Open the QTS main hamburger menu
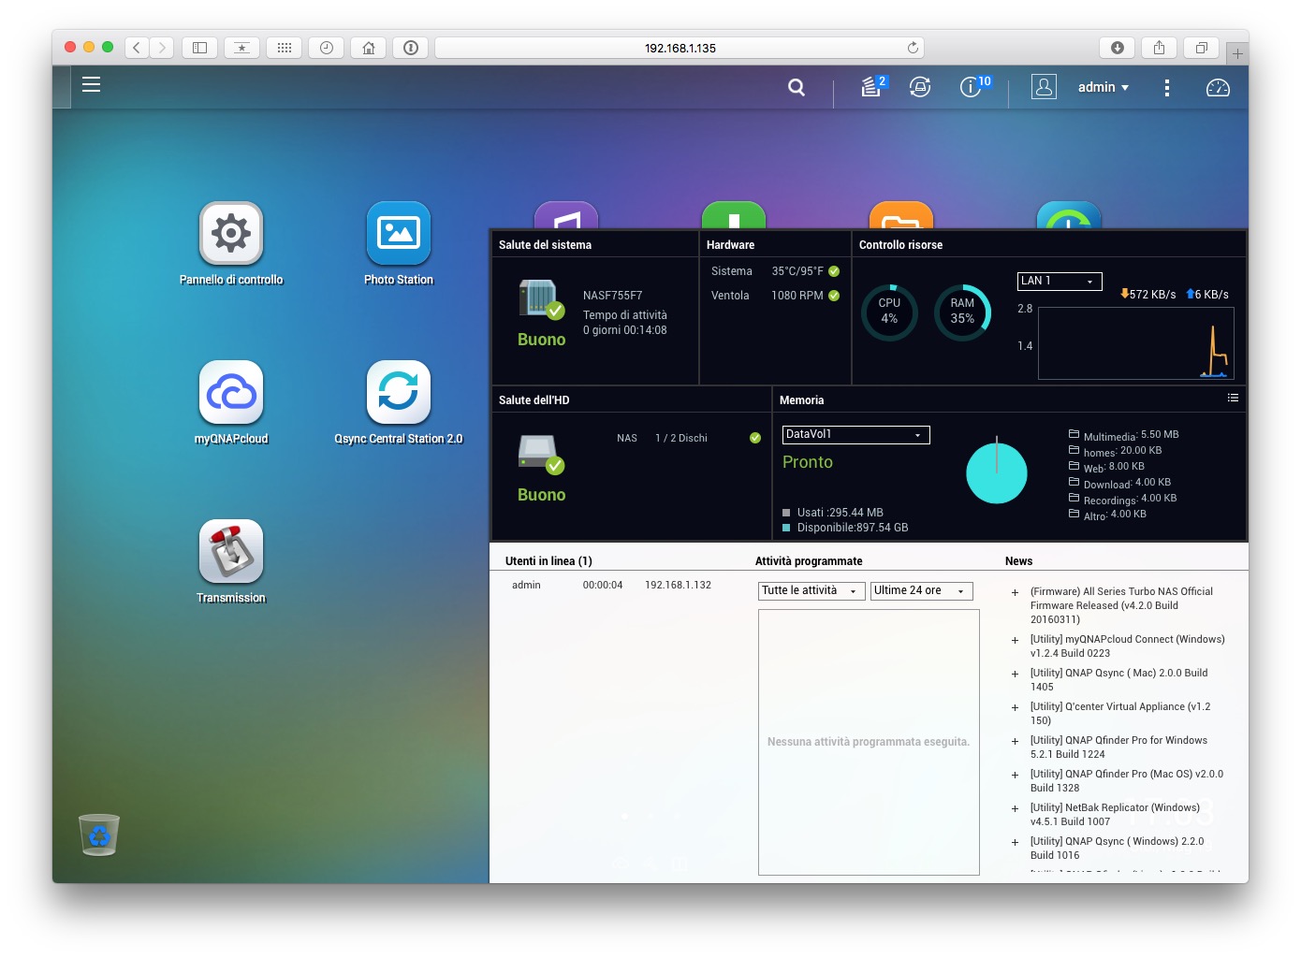The height and width of the screenshot is (958, 1301). point(91,85)
